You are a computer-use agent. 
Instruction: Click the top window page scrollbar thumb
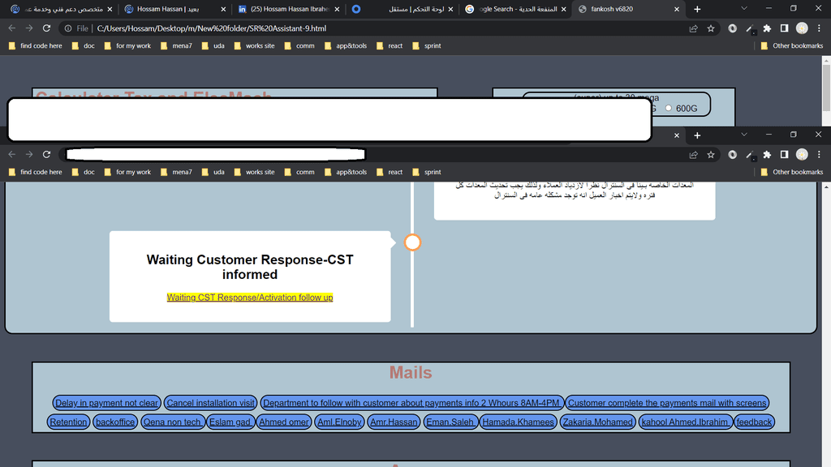[x=826, y=88]
